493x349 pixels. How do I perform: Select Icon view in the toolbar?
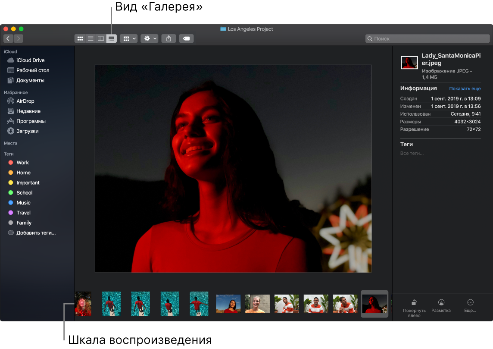click(x=80, y=38)
